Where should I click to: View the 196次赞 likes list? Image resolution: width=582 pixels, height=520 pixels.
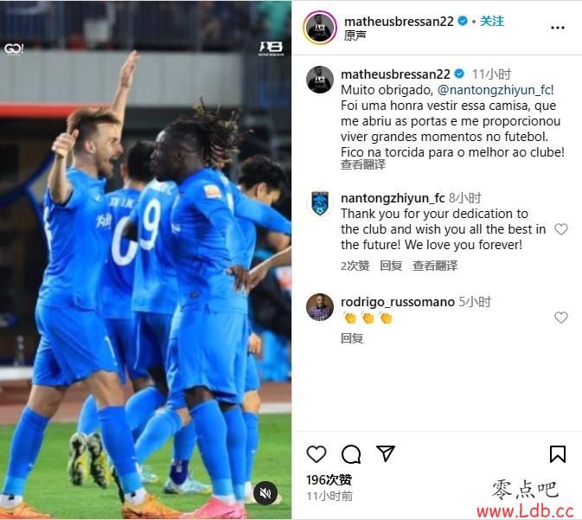pyautogui.click(x=329, y=480)
